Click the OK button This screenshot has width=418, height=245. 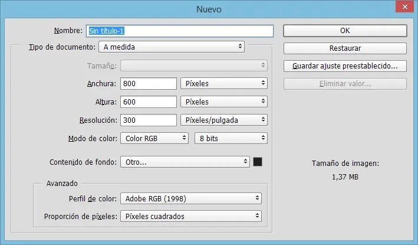coord(345,31)
